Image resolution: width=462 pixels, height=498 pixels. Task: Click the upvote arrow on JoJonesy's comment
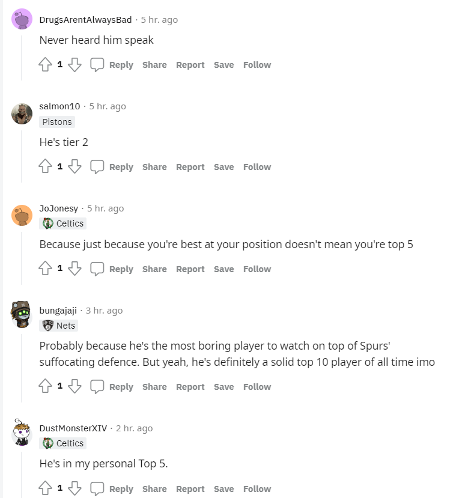click(x=45, y=269)
